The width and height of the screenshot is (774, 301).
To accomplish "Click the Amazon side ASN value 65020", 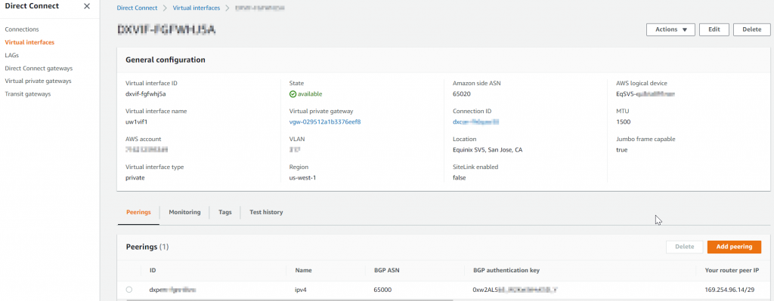I will pyautogui.click(x=461, y=94).
